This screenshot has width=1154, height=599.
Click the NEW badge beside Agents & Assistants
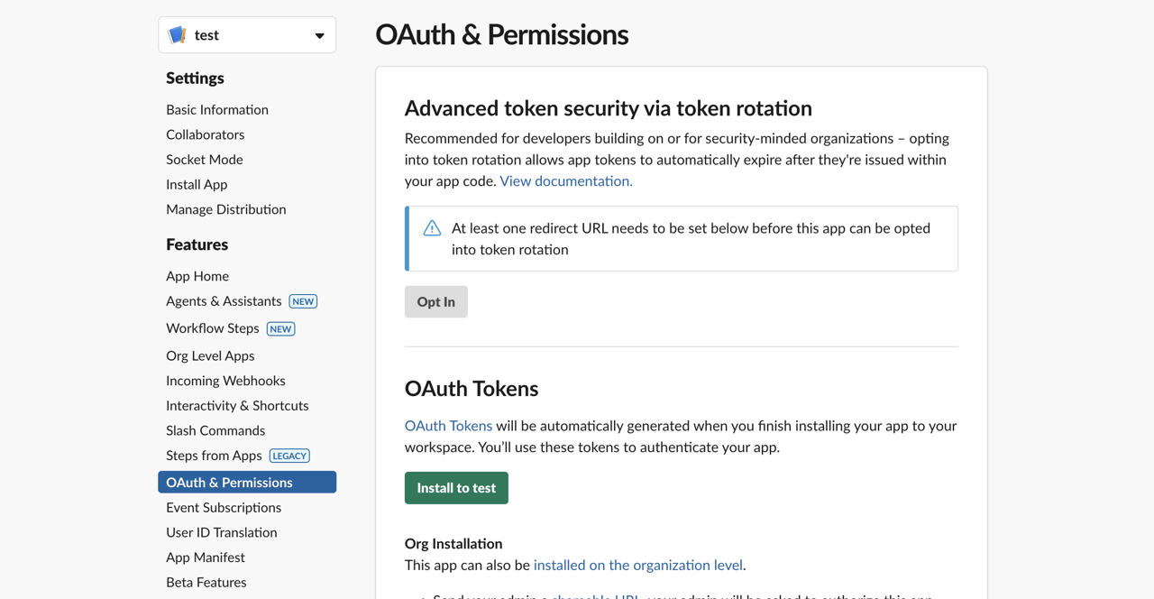(x=303, y=301)
